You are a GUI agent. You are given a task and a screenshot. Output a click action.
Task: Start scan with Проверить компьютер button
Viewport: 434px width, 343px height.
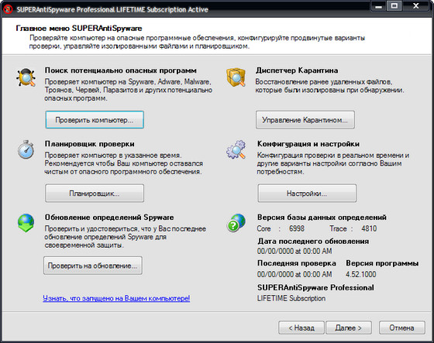pos(95,120)
